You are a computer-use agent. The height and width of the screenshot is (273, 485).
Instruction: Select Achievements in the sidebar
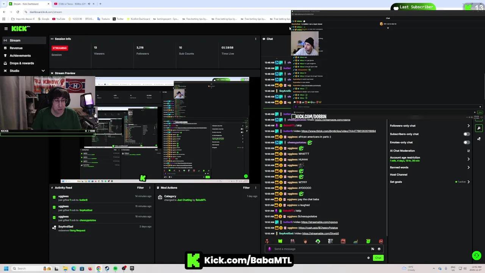coord(25,55)
